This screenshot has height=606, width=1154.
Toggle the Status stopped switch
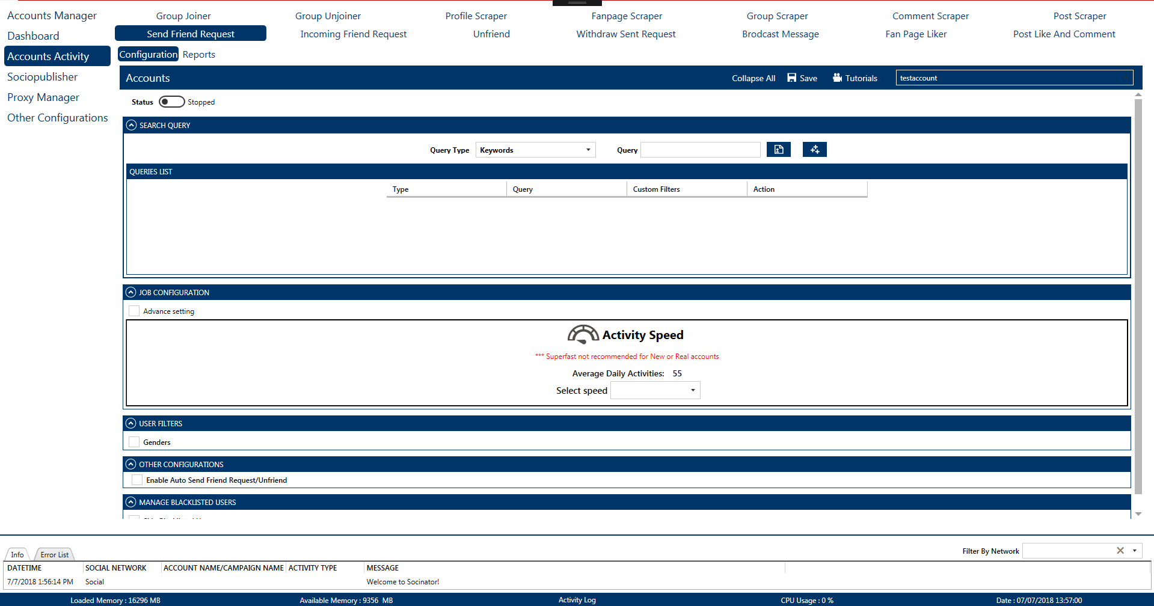(x=171, y=102)
